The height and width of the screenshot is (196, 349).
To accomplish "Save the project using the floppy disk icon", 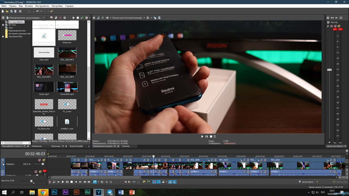I will [11, 11].
